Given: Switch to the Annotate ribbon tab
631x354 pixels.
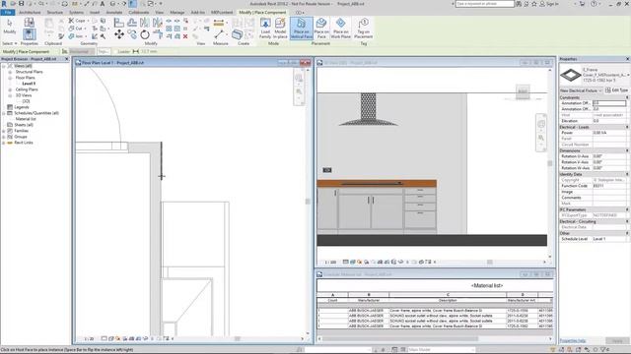Looking at the screenshot, I should click(x=114, y=13).
